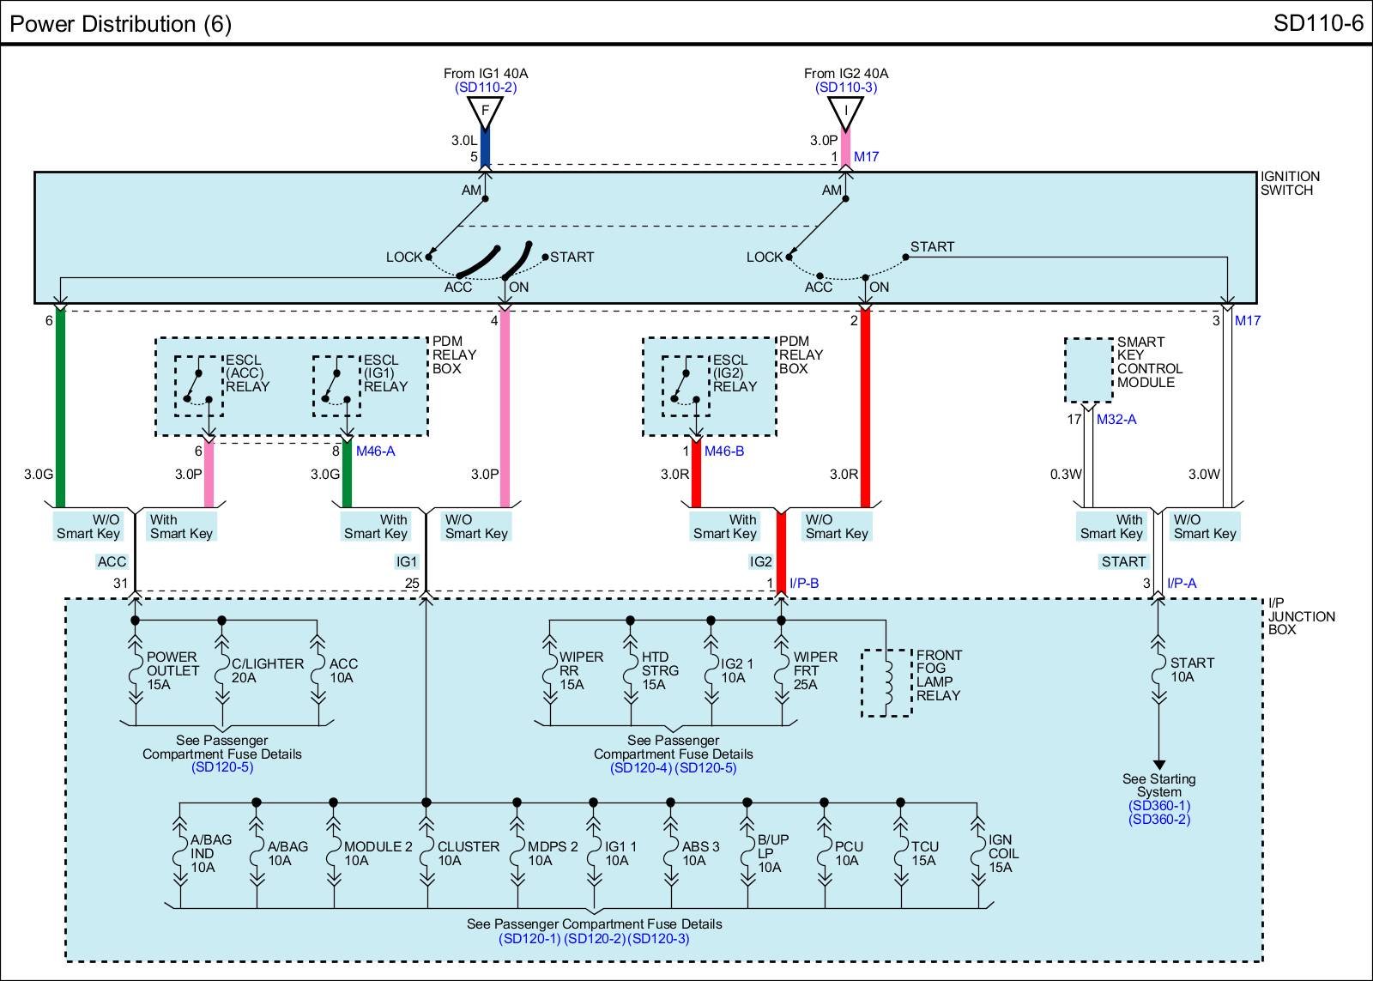Click the SD120-2 fuse details link
This screenshot has width=1373, height=981.
click(595, 939)
